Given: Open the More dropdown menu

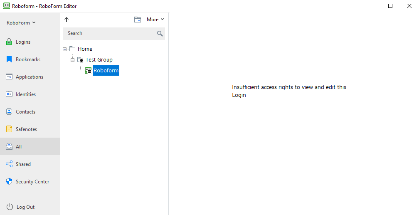Looking at the screenshot, I should click(155, 19).
